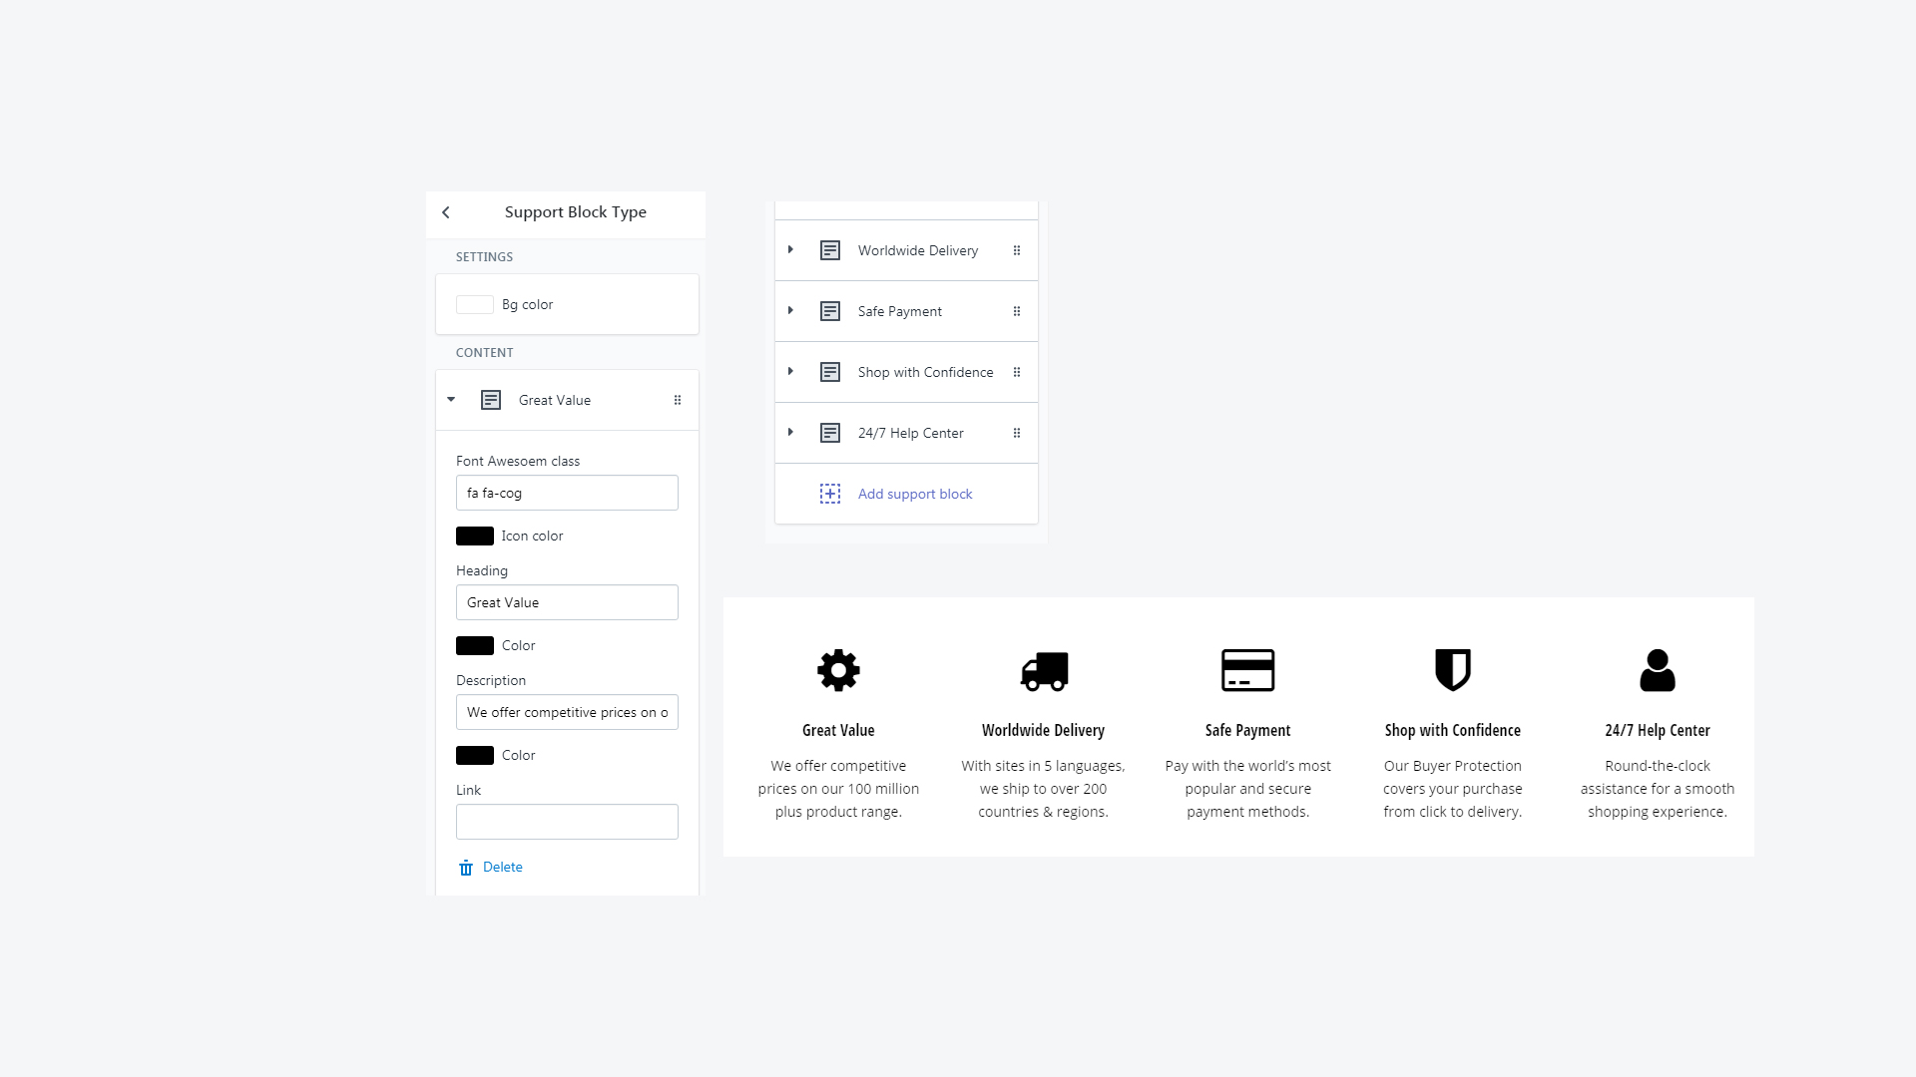1916x1077 pixels.
Task: Click the Bg color swatch
Action: point(475,304)
